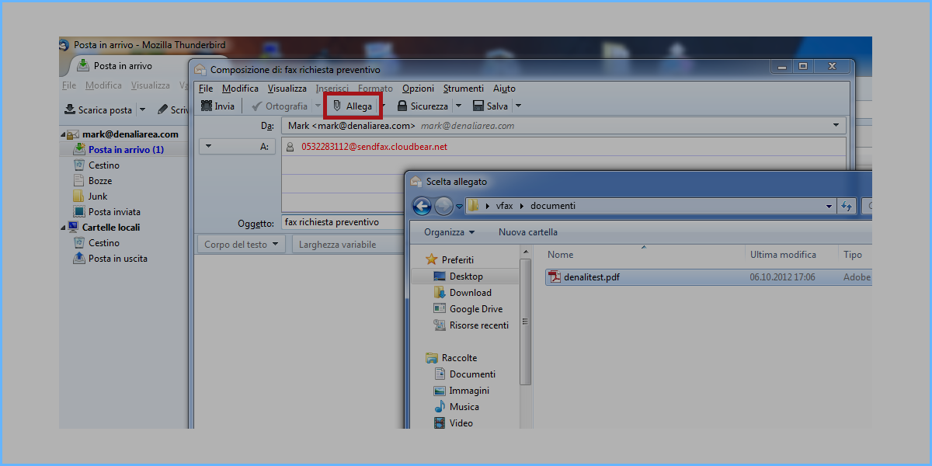932x466 pixels.
Task: Click documenti in the address path
Action: click(x=553, y=207)
